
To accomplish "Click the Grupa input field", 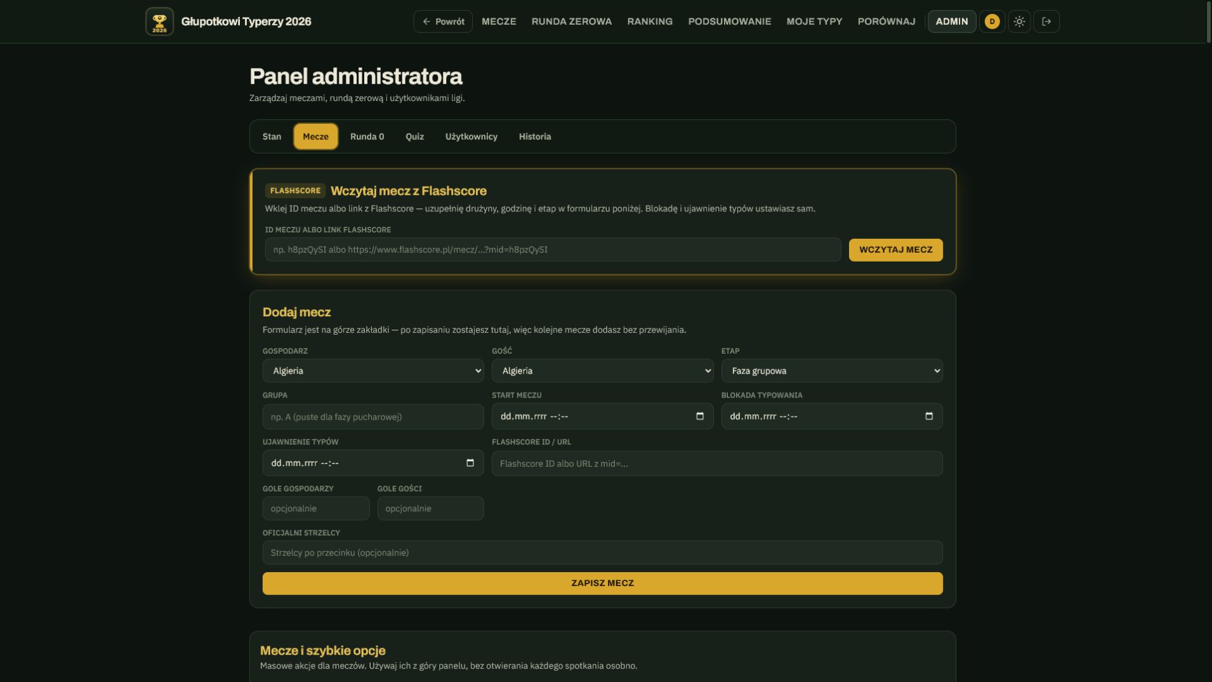I will pos(373,417).
